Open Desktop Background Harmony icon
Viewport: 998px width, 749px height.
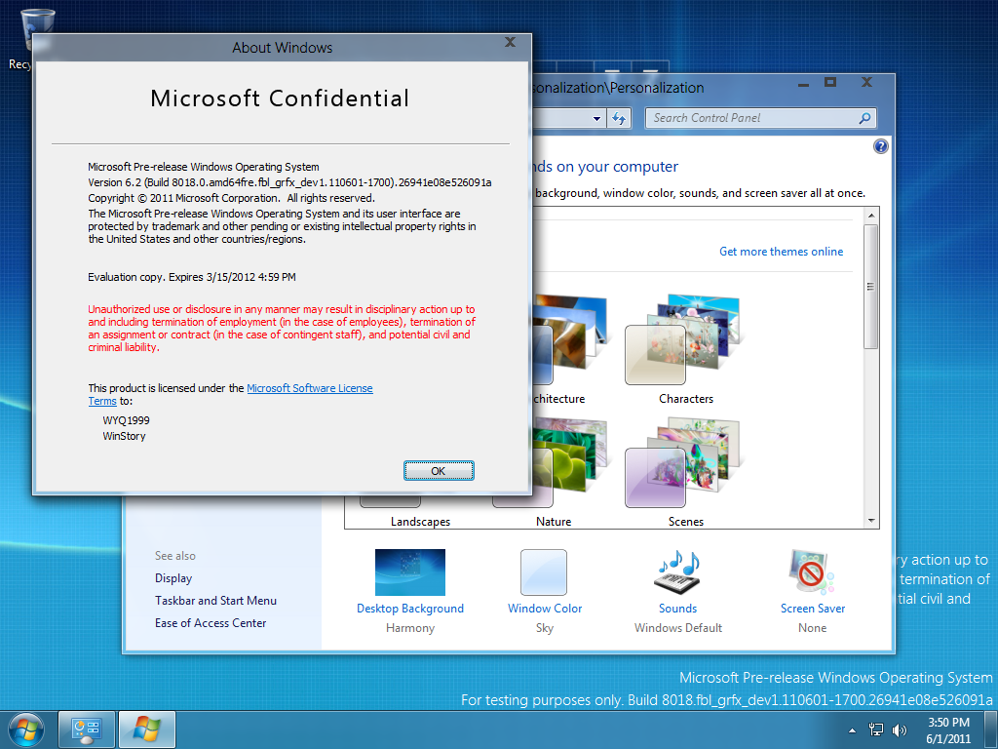[x=409, y=572]
